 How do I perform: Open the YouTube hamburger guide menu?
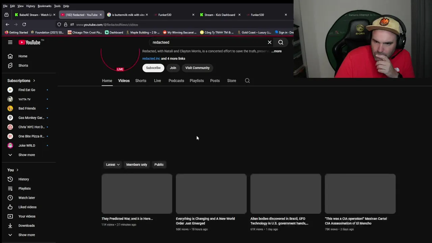(x=10, y=42)
